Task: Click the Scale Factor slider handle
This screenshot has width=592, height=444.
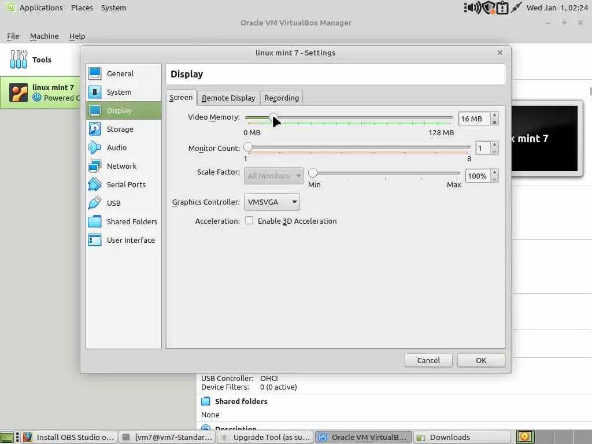Action: click(313, 173)
